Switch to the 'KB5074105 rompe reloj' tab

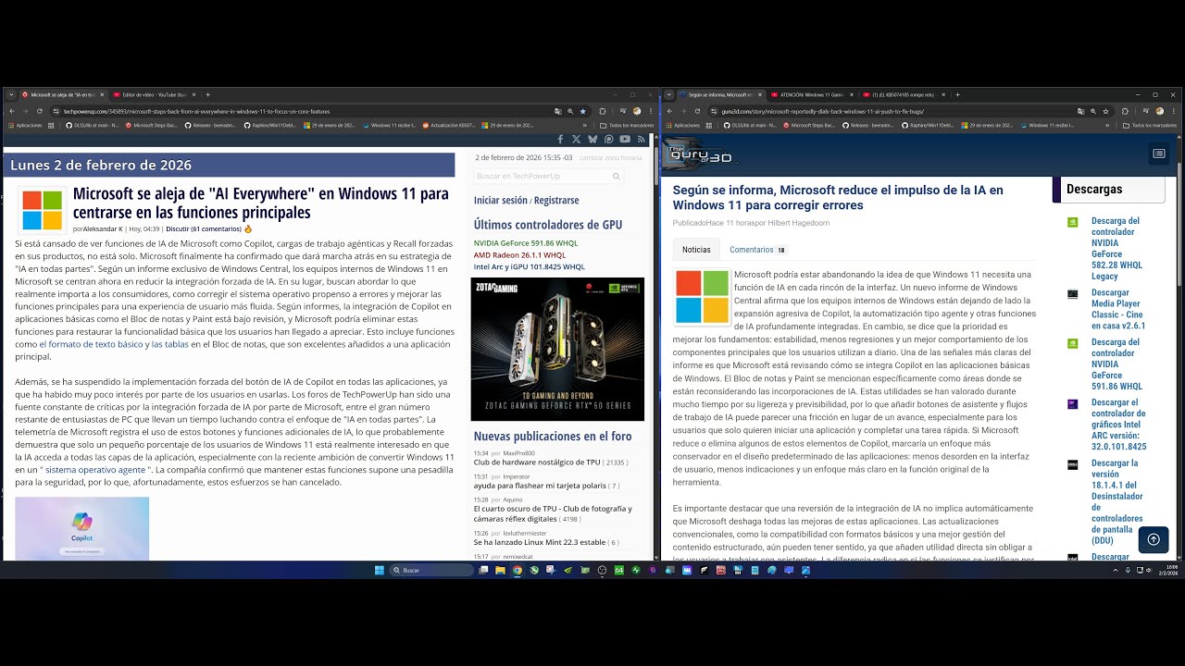[x=904, y=94]
